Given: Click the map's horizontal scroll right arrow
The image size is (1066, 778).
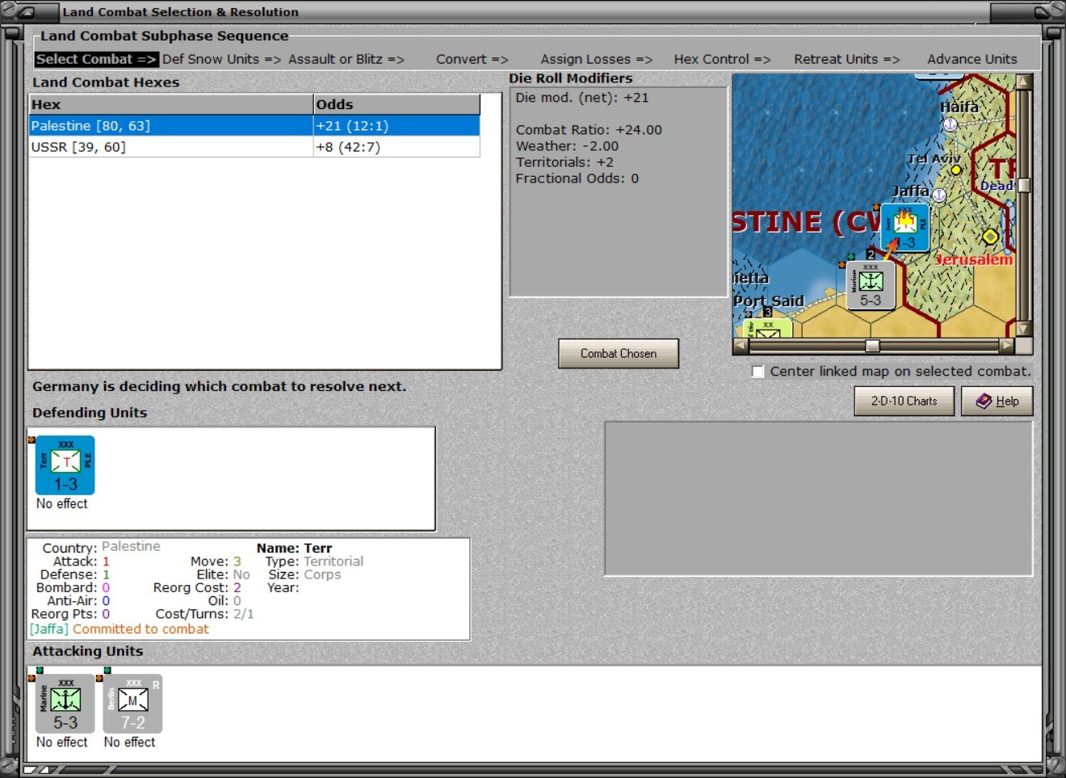Looking at the screenshot, I should 1006,346.
